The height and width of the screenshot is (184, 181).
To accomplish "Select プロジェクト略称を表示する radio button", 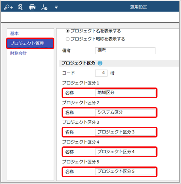I will point(68,39).
